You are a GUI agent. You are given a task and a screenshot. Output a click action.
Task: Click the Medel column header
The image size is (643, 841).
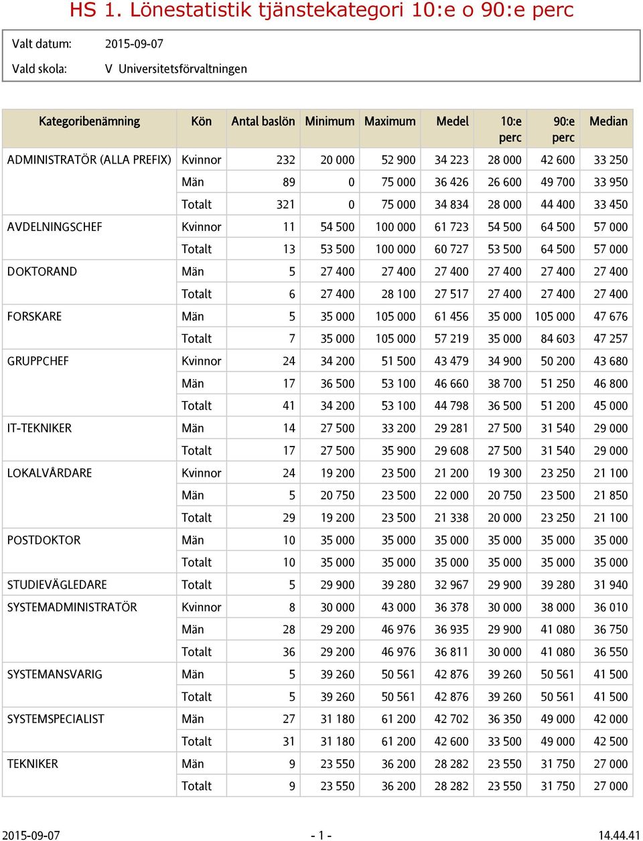point(453,121)
